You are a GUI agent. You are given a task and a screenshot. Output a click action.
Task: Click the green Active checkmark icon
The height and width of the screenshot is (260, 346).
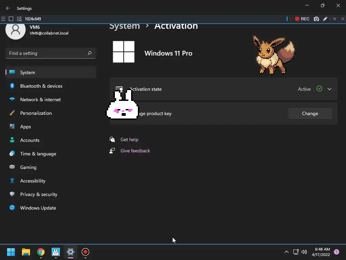(x=319, y=89)
